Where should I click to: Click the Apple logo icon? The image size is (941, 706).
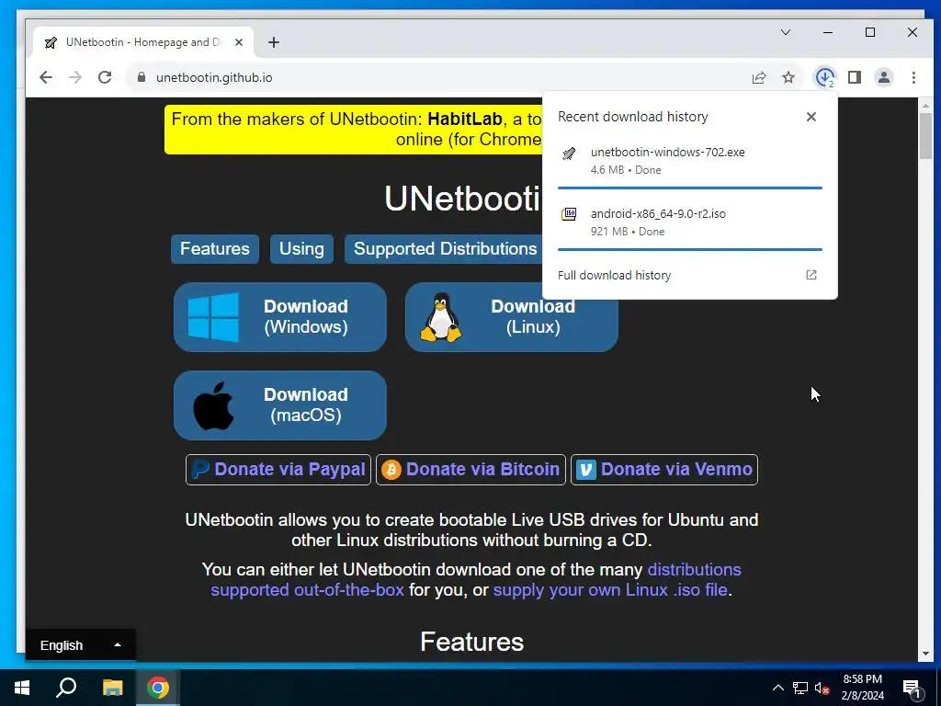(213, 405)
